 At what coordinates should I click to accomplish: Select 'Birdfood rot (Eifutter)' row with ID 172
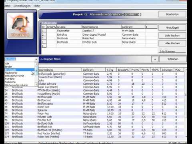tap(94, 130)
